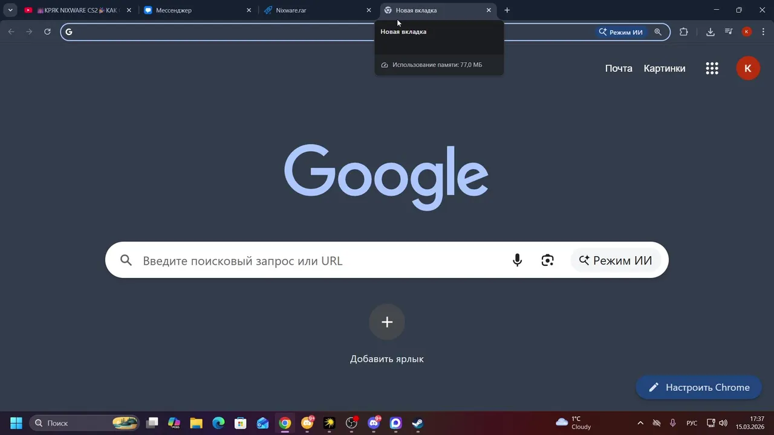This screenshot has width=774, height=435.
Task: Open search by image camera icon
Action: (548, 260)
